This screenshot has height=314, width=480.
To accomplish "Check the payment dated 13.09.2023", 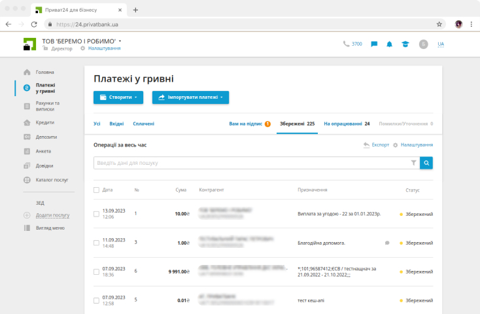I will coord(96,214).
